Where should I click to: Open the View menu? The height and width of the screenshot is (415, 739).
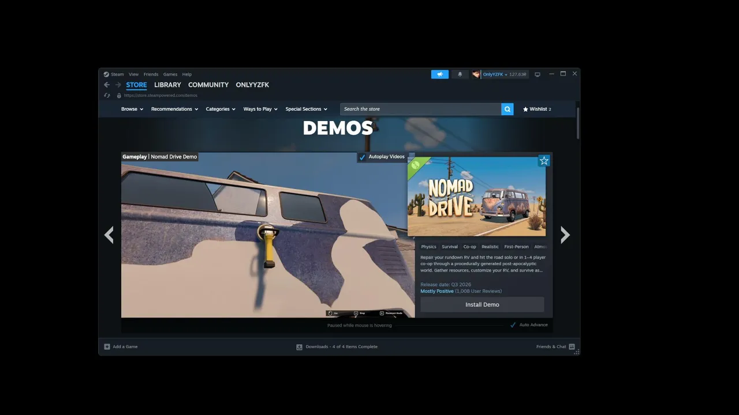133,74
